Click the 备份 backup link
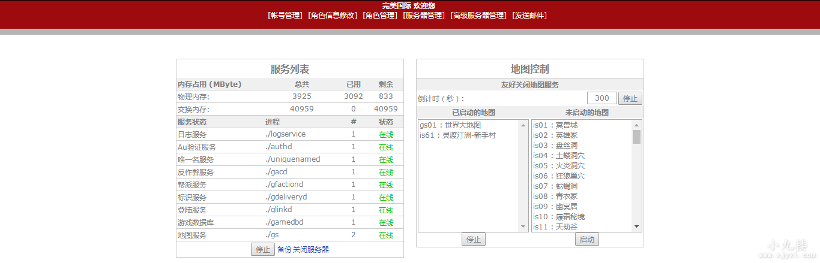This screenshot has height=263, width=820. tap(284, 249)
